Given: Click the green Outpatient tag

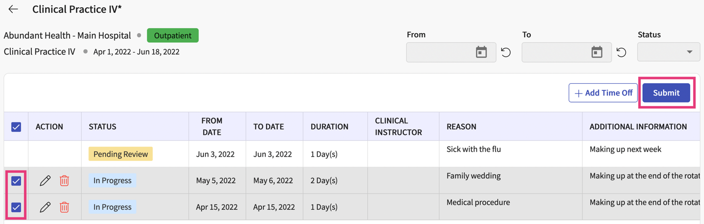Looking at the screenshot, I should pos(173,36).
